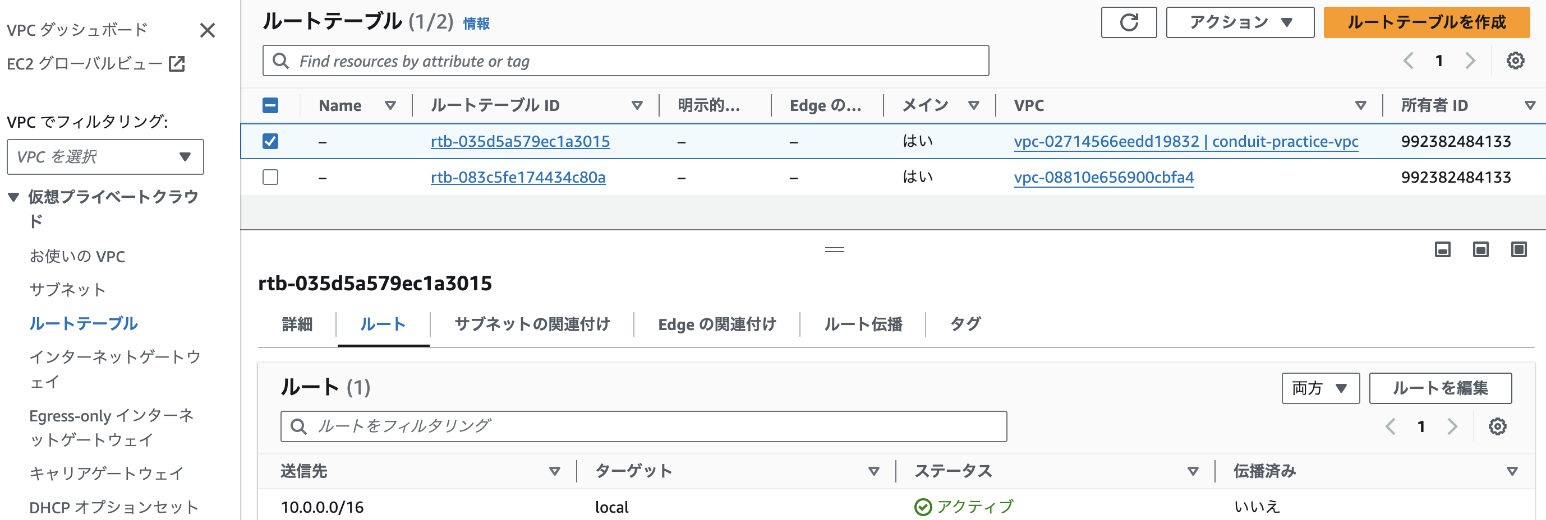Switch to サブネットの関連付け tab
Screen dimensions: 1546x520
(533, 324)
